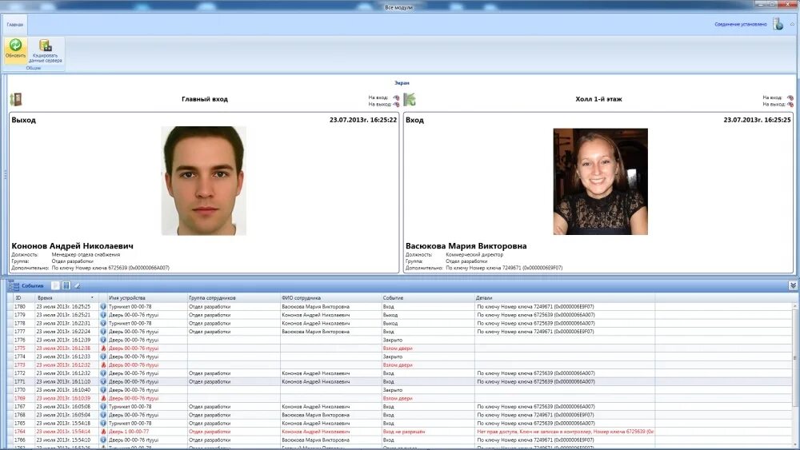This screenshot has width=800, height=450.
Task: Click alarm icon on event 1769 row
Action: click(103, 398)
